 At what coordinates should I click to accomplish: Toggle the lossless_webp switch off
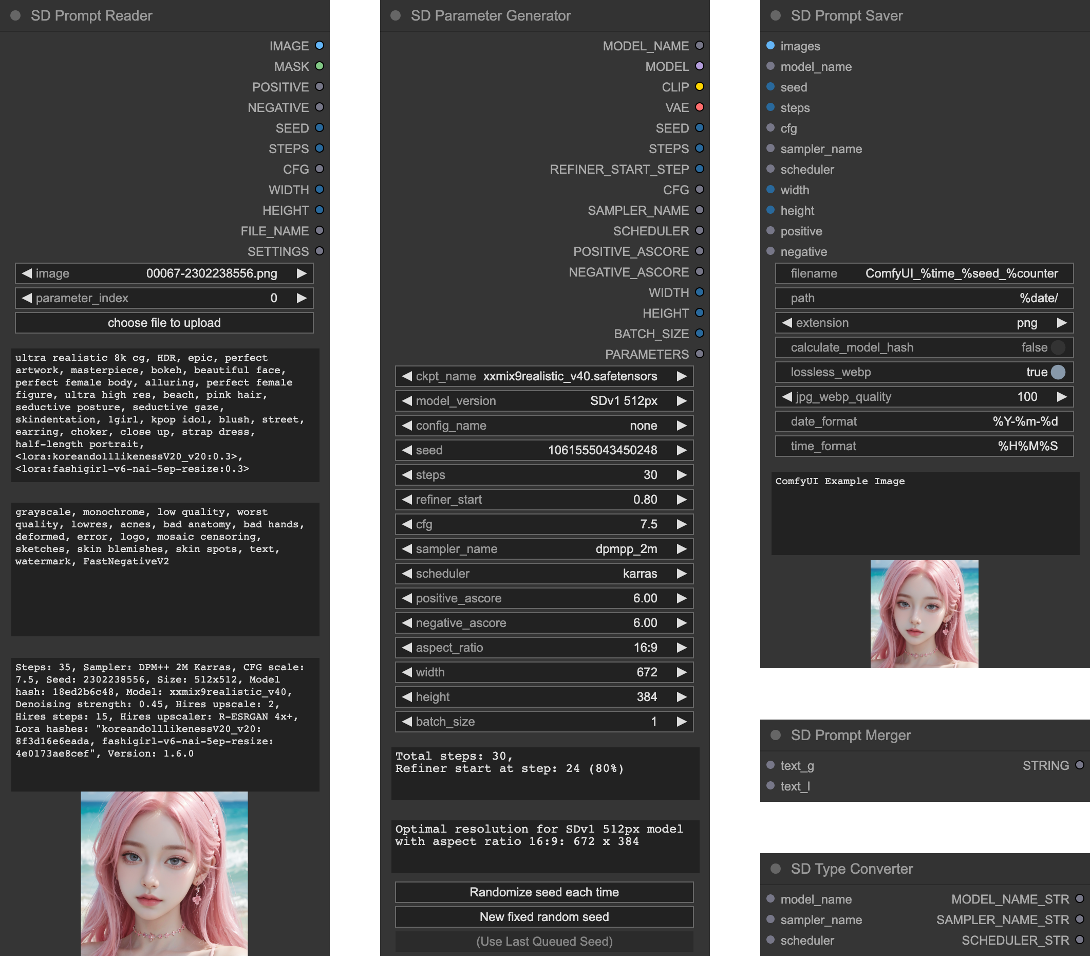point(1058,372)
